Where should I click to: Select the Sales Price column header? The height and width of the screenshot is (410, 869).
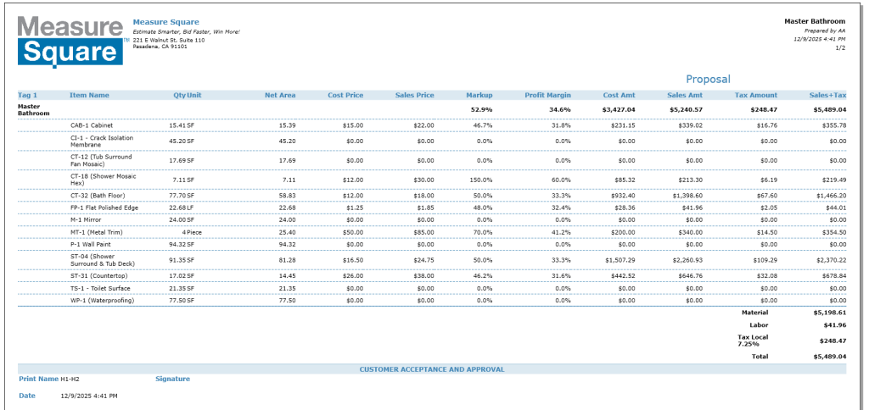point(414,95)
